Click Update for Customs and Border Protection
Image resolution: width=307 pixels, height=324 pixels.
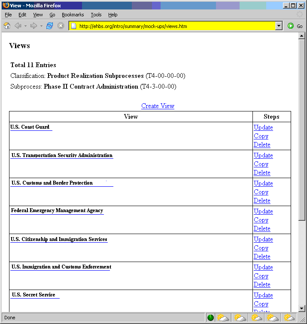(x=263, y=183)
